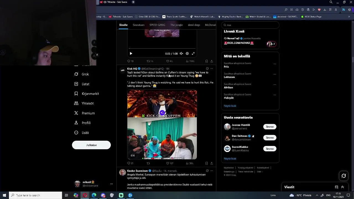This screenshot has height=199, width=354.
Task: Switch to the Seurataan tab
Action: click(139, 25)
